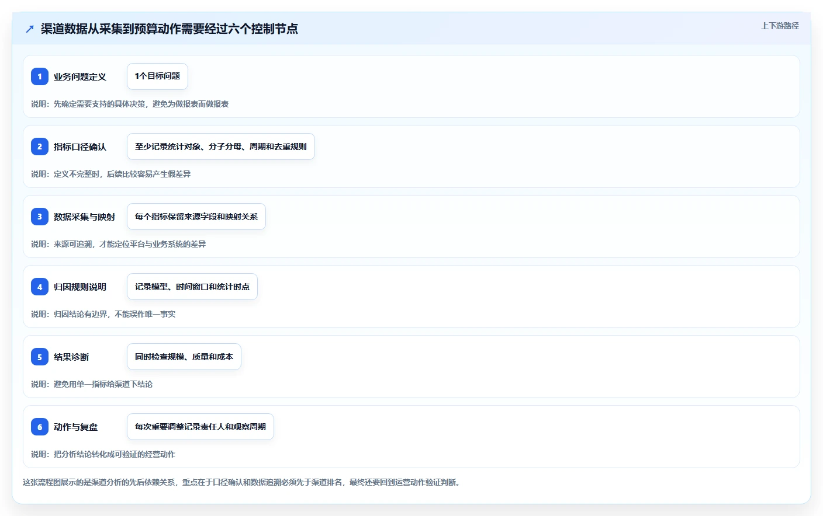Click the step 6 number badge
This screenshot has width=823, height=516.
click(x=40, y=427)
